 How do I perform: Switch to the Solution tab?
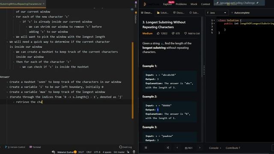click(163, 13)
